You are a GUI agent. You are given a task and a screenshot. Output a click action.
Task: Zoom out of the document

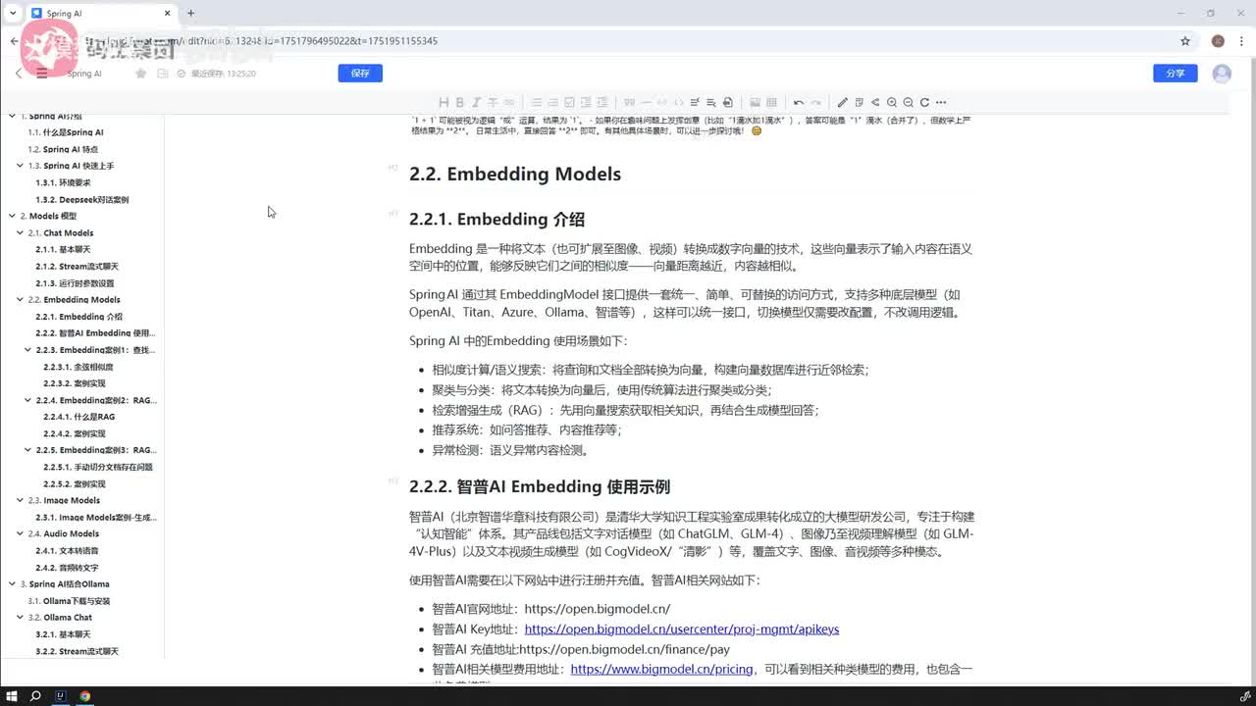click(x=908, y=102)
